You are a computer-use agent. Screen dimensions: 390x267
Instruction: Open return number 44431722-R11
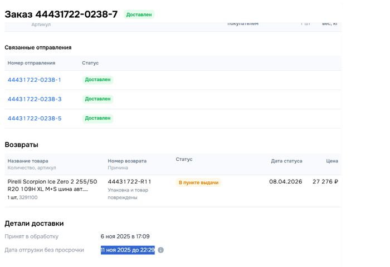[129, 182]
